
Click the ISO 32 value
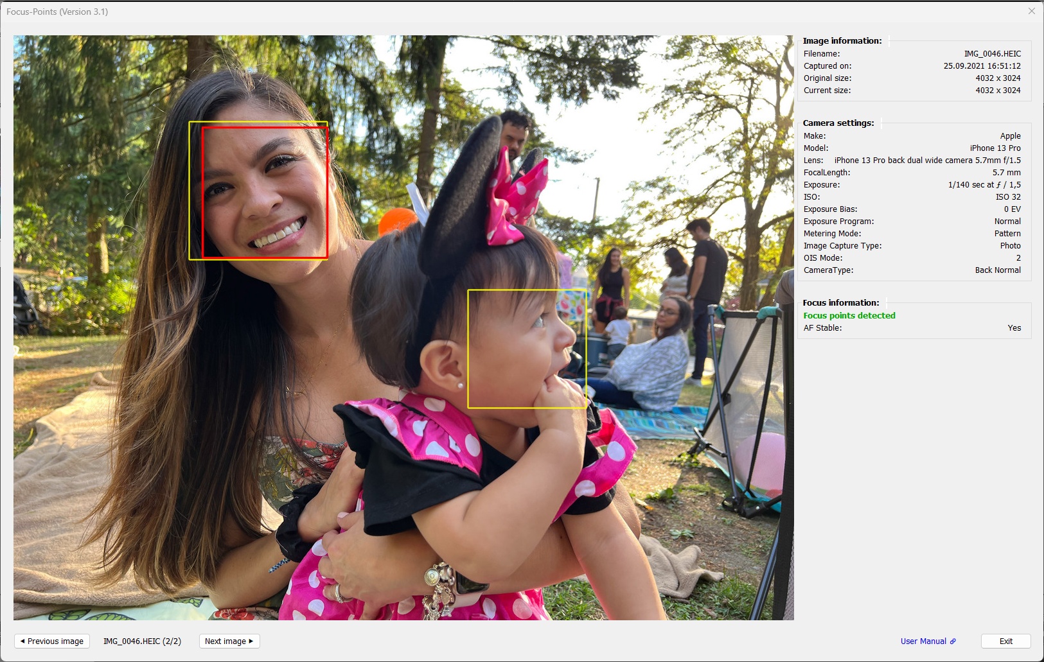point(1007,197)
